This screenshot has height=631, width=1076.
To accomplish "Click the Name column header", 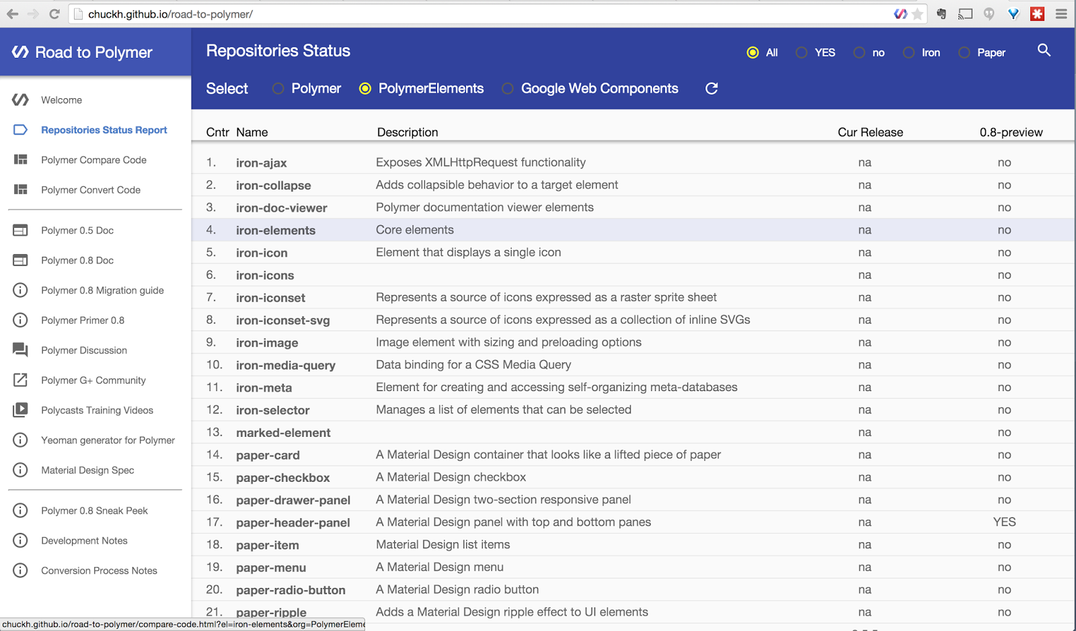I will click(252, 132).
